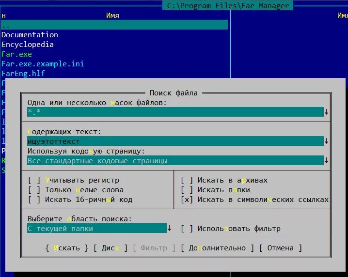The width and height of the screenshot is (348, 277).
Task: Select the parent directory .. row
Action: (114, 25)
